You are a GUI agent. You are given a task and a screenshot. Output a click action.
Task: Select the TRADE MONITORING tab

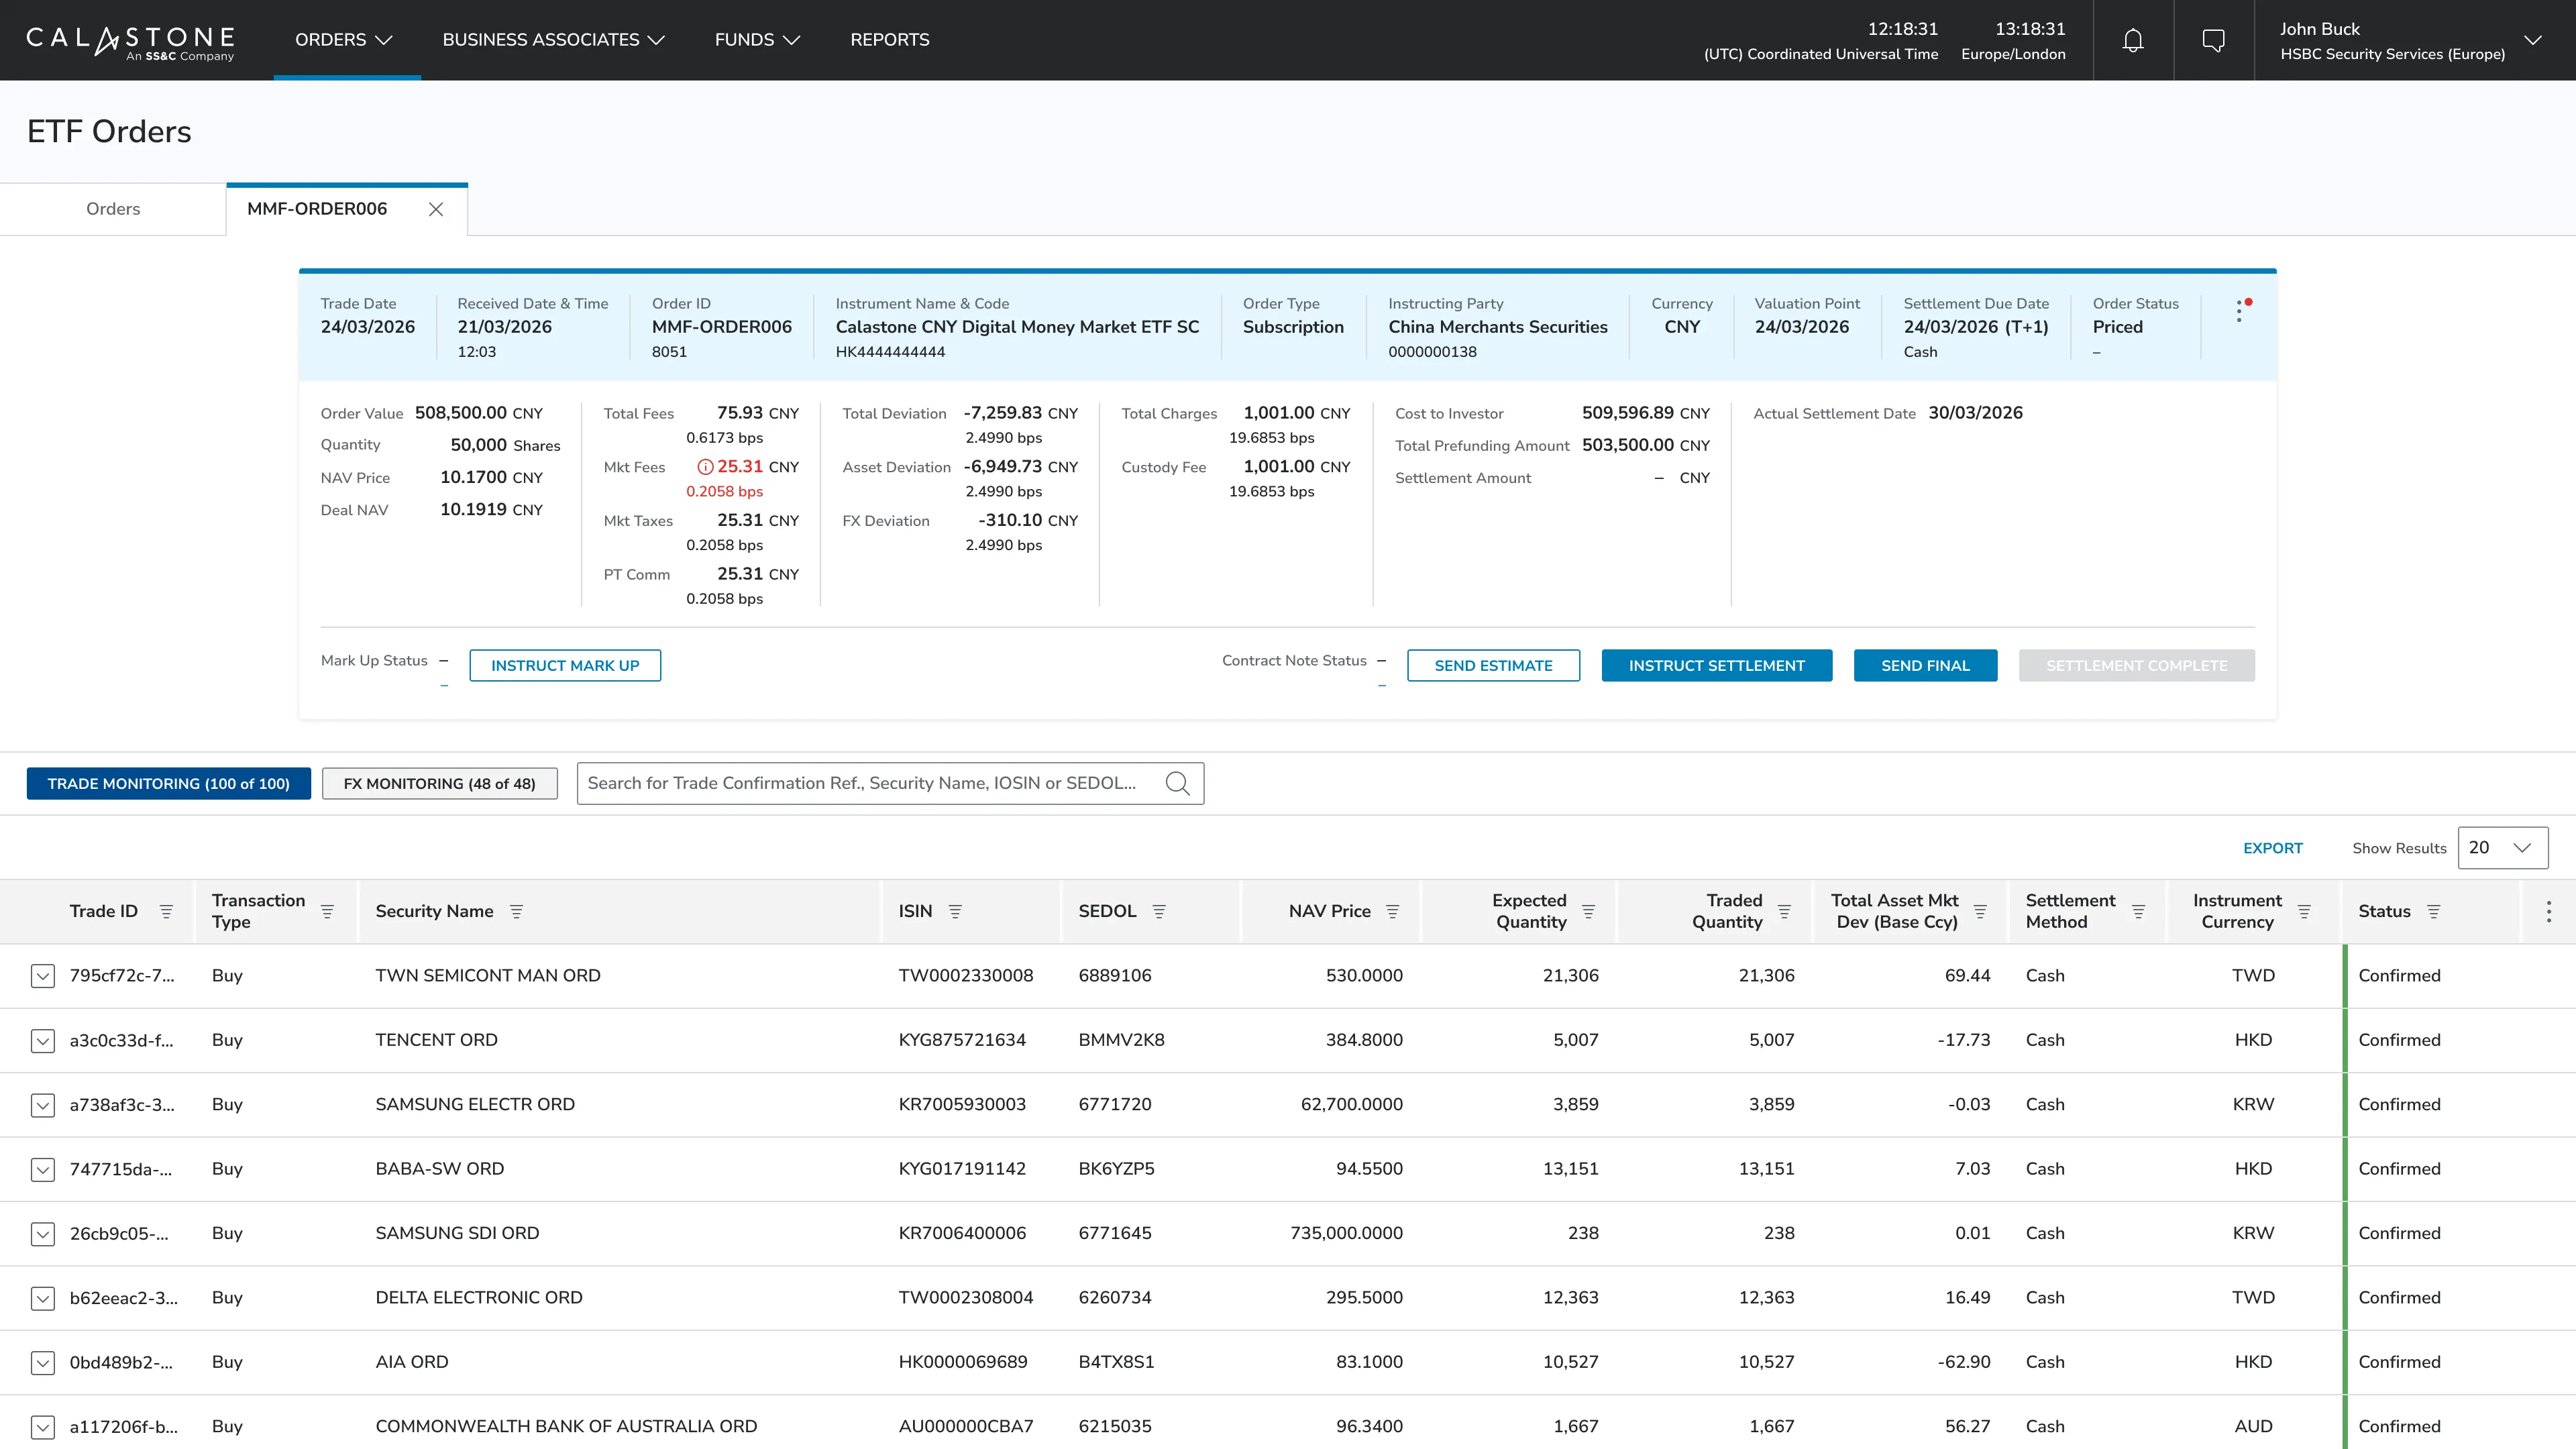pos(169,784)
